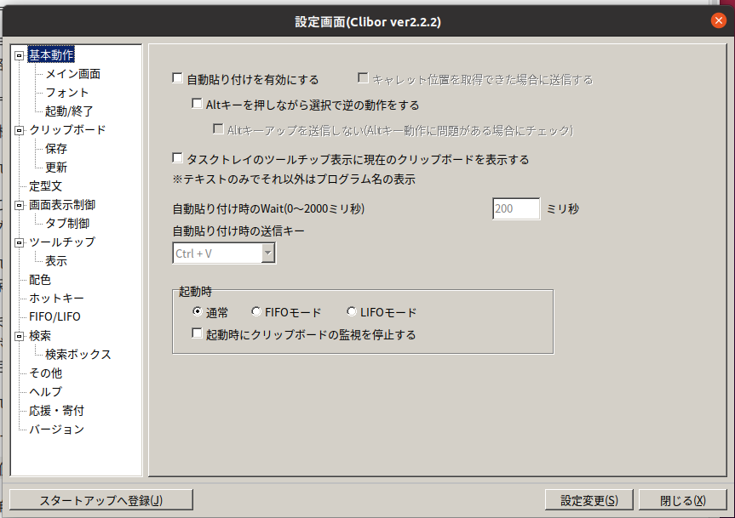735x518 pixels.
Task: Click the Wait milliseconds input field
Action: (x=516, y=208)
